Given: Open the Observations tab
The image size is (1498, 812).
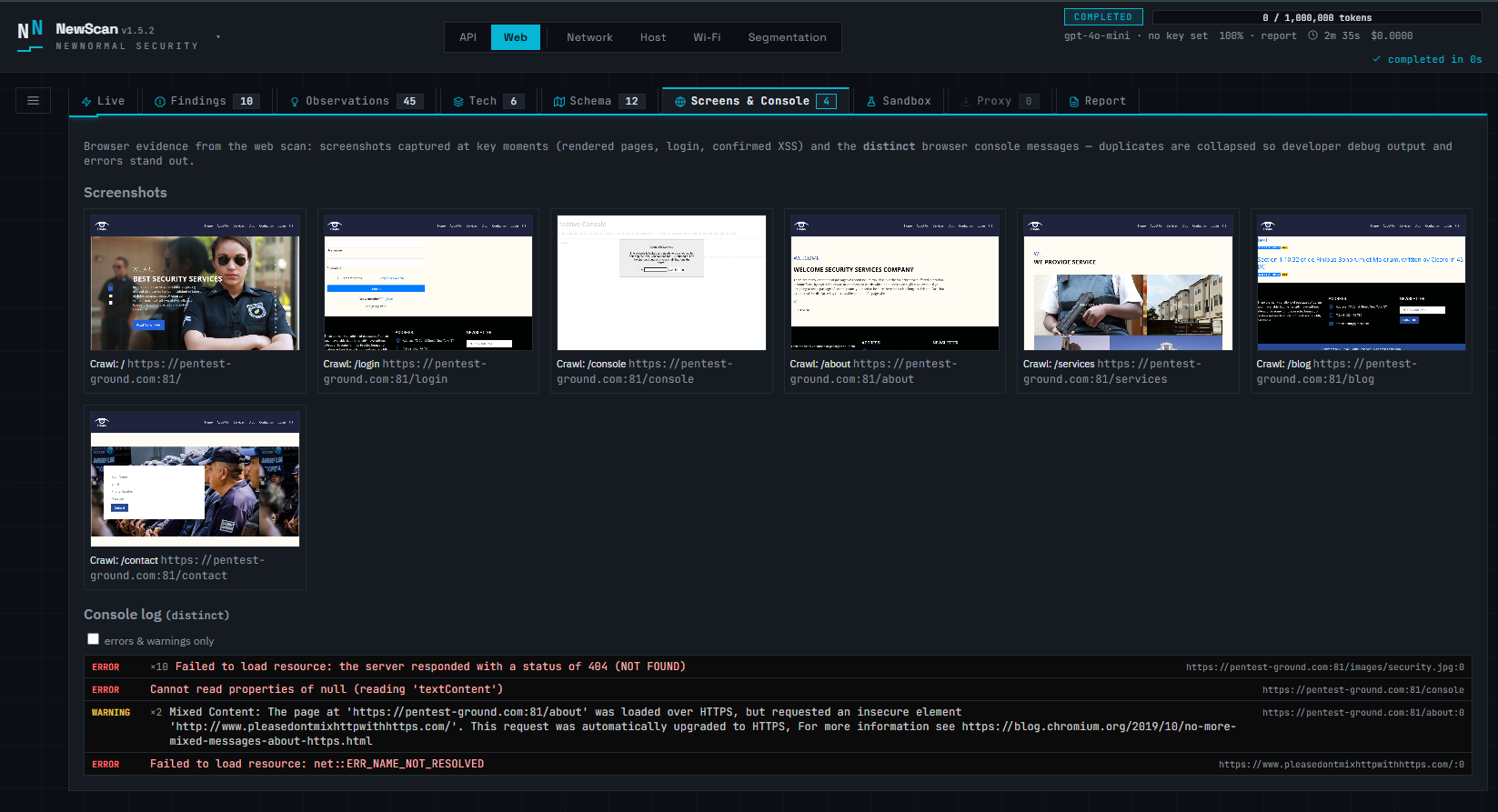Looking at the screenshot, I should [x=357, y=101].
